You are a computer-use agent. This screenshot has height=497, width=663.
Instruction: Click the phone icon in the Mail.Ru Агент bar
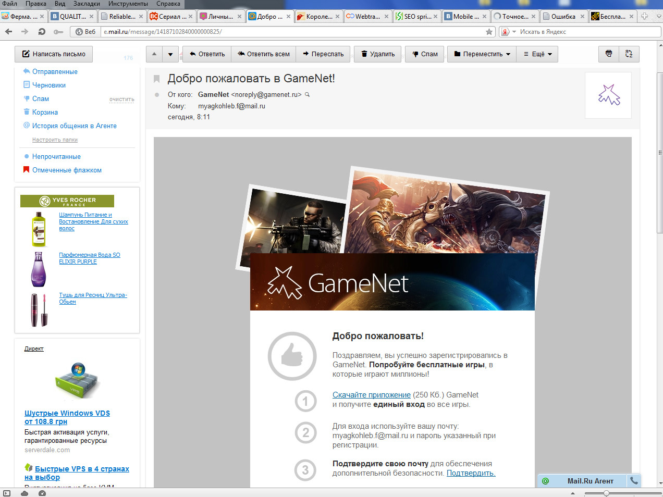634,481
